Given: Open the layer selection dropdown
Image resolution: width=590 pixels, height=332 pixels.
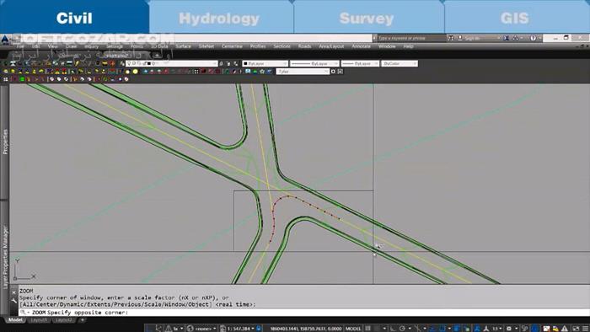Looking at the screenshot, I should tap(172, 63).
